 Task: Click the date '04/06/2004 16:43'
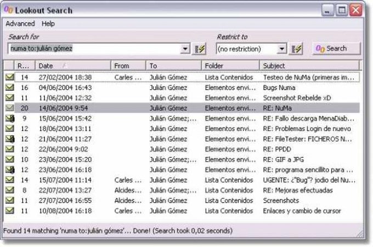[x=65, y=88]
